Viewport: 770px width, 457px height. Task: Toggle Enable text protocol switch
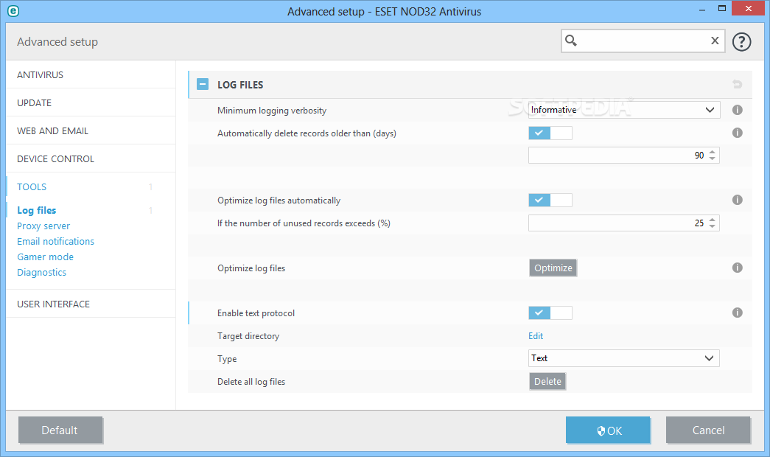point(550,313)
